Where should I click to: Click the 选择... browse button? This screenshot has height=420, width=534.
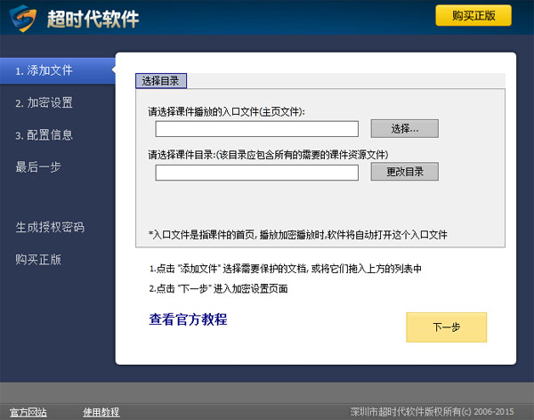pos(405,129)
